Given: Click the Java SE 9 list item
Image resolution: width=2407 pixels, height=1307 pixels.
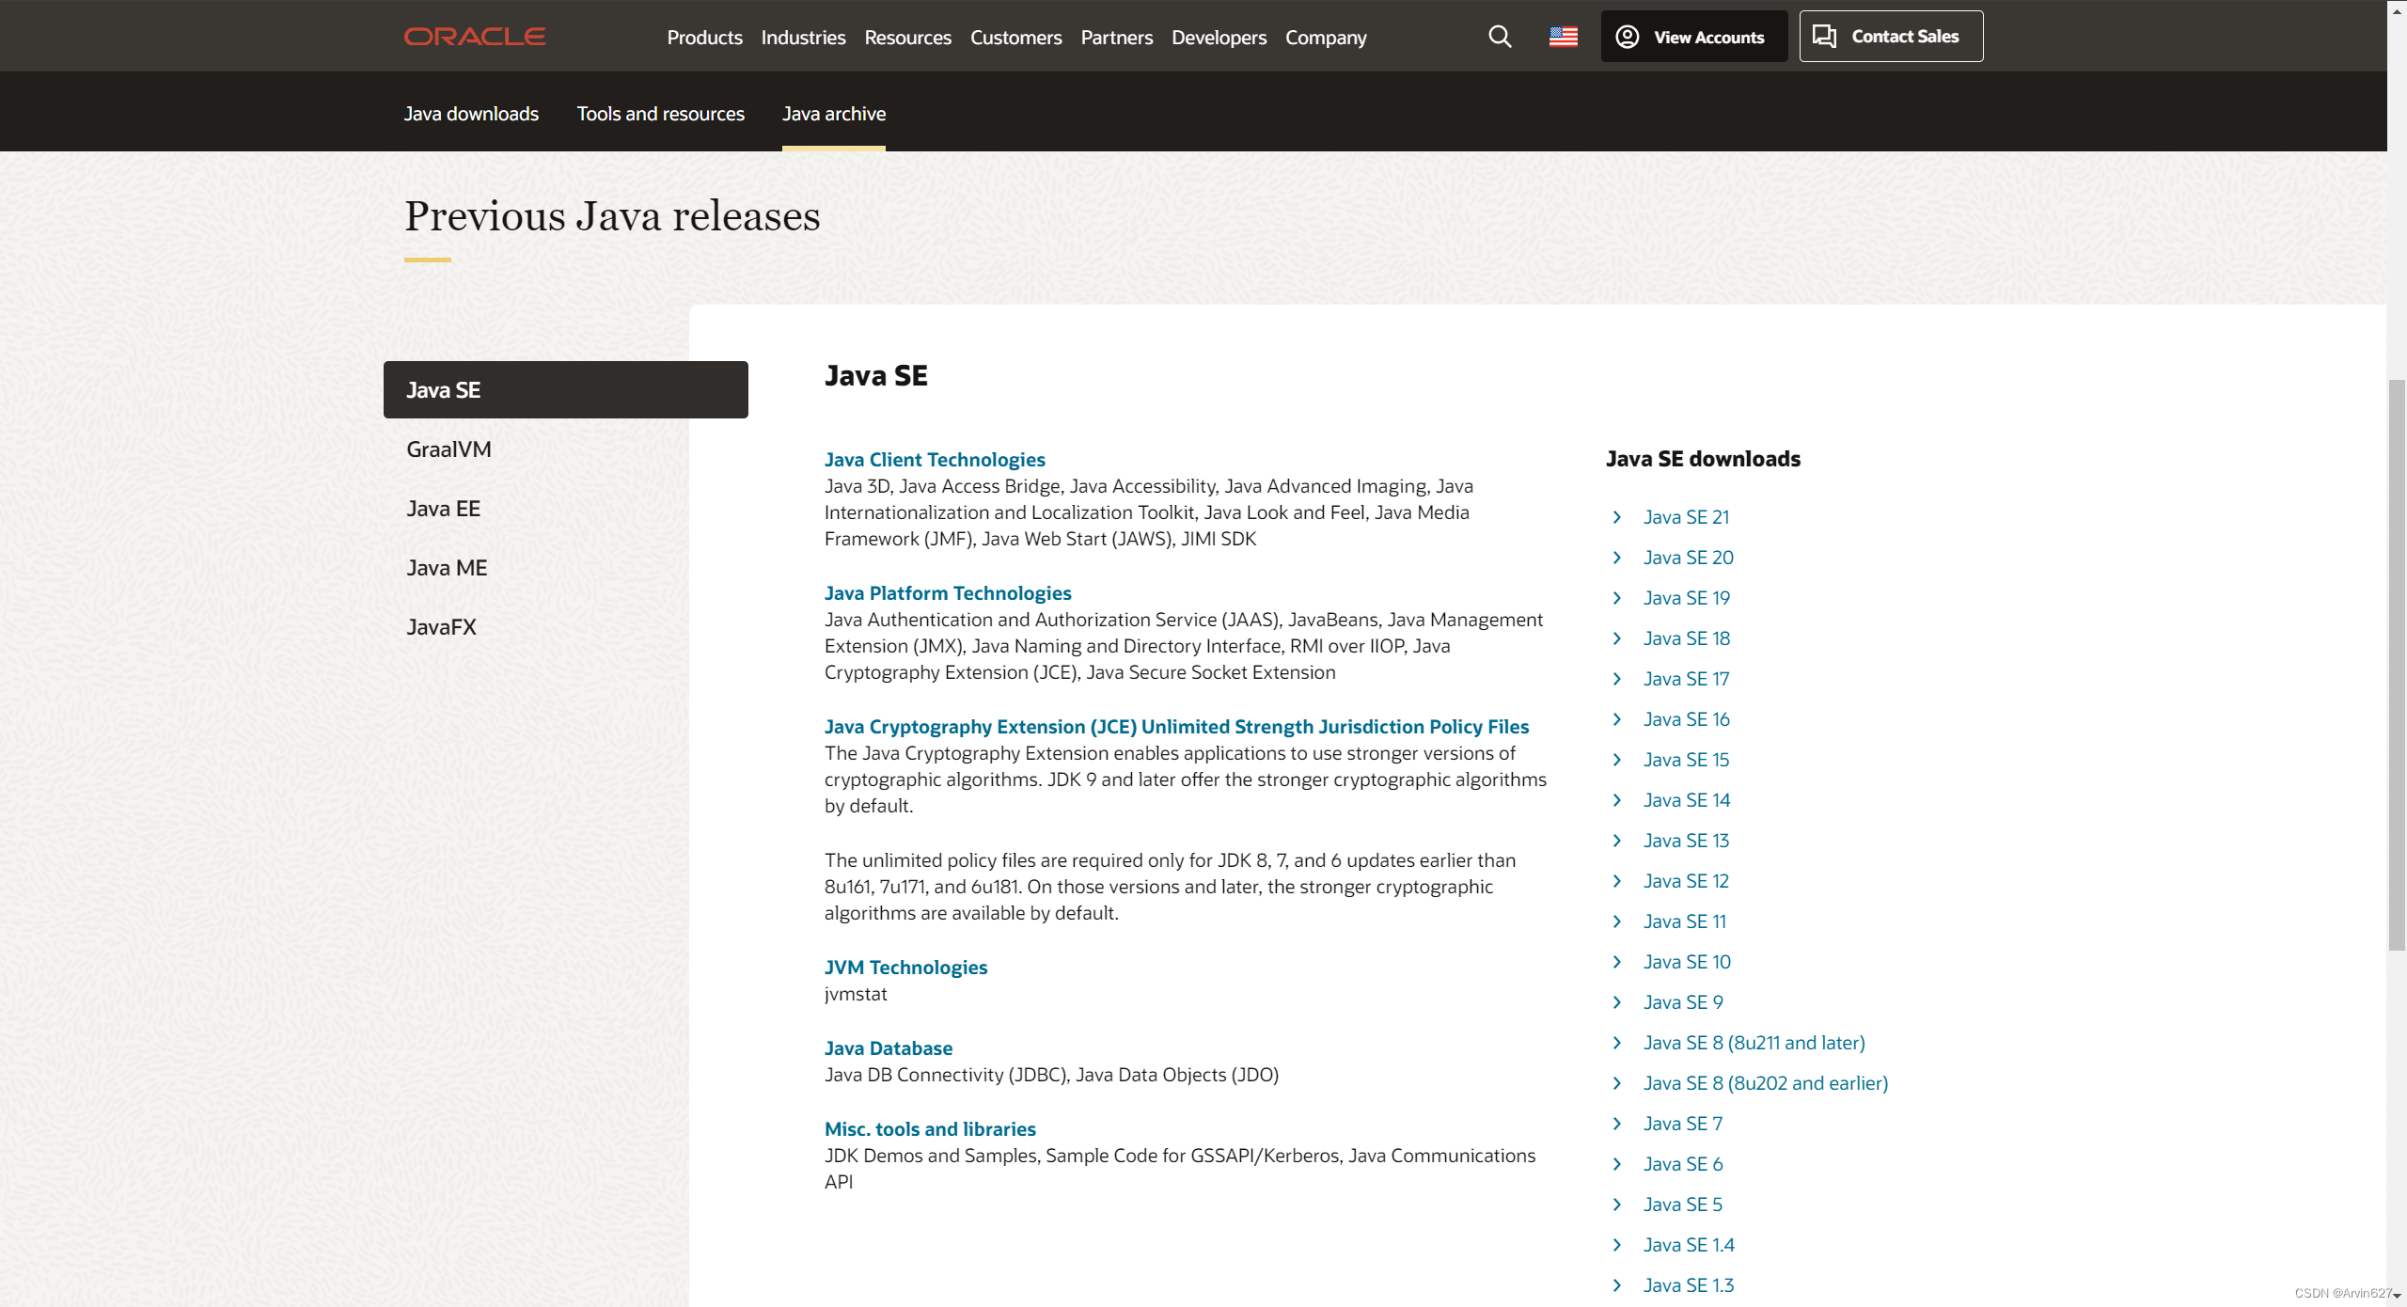Looking at the screenshot, I should [1683, 1001].
